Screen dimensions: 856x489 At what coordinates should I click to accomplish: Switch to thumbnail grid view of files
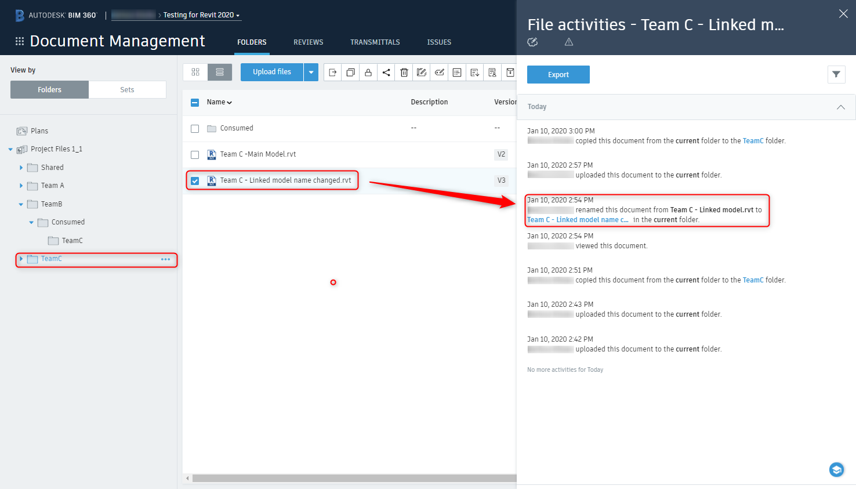[x=195, y=72]
